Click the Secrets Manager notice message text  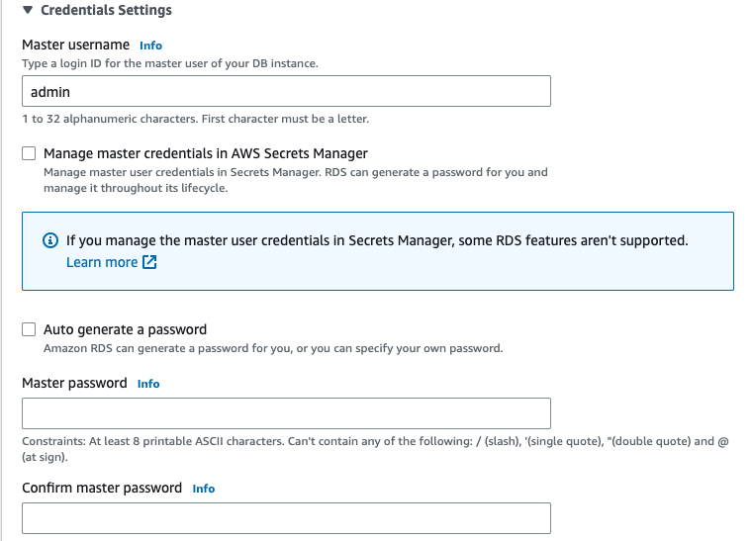pyautogui.click(x=376, y=240)
